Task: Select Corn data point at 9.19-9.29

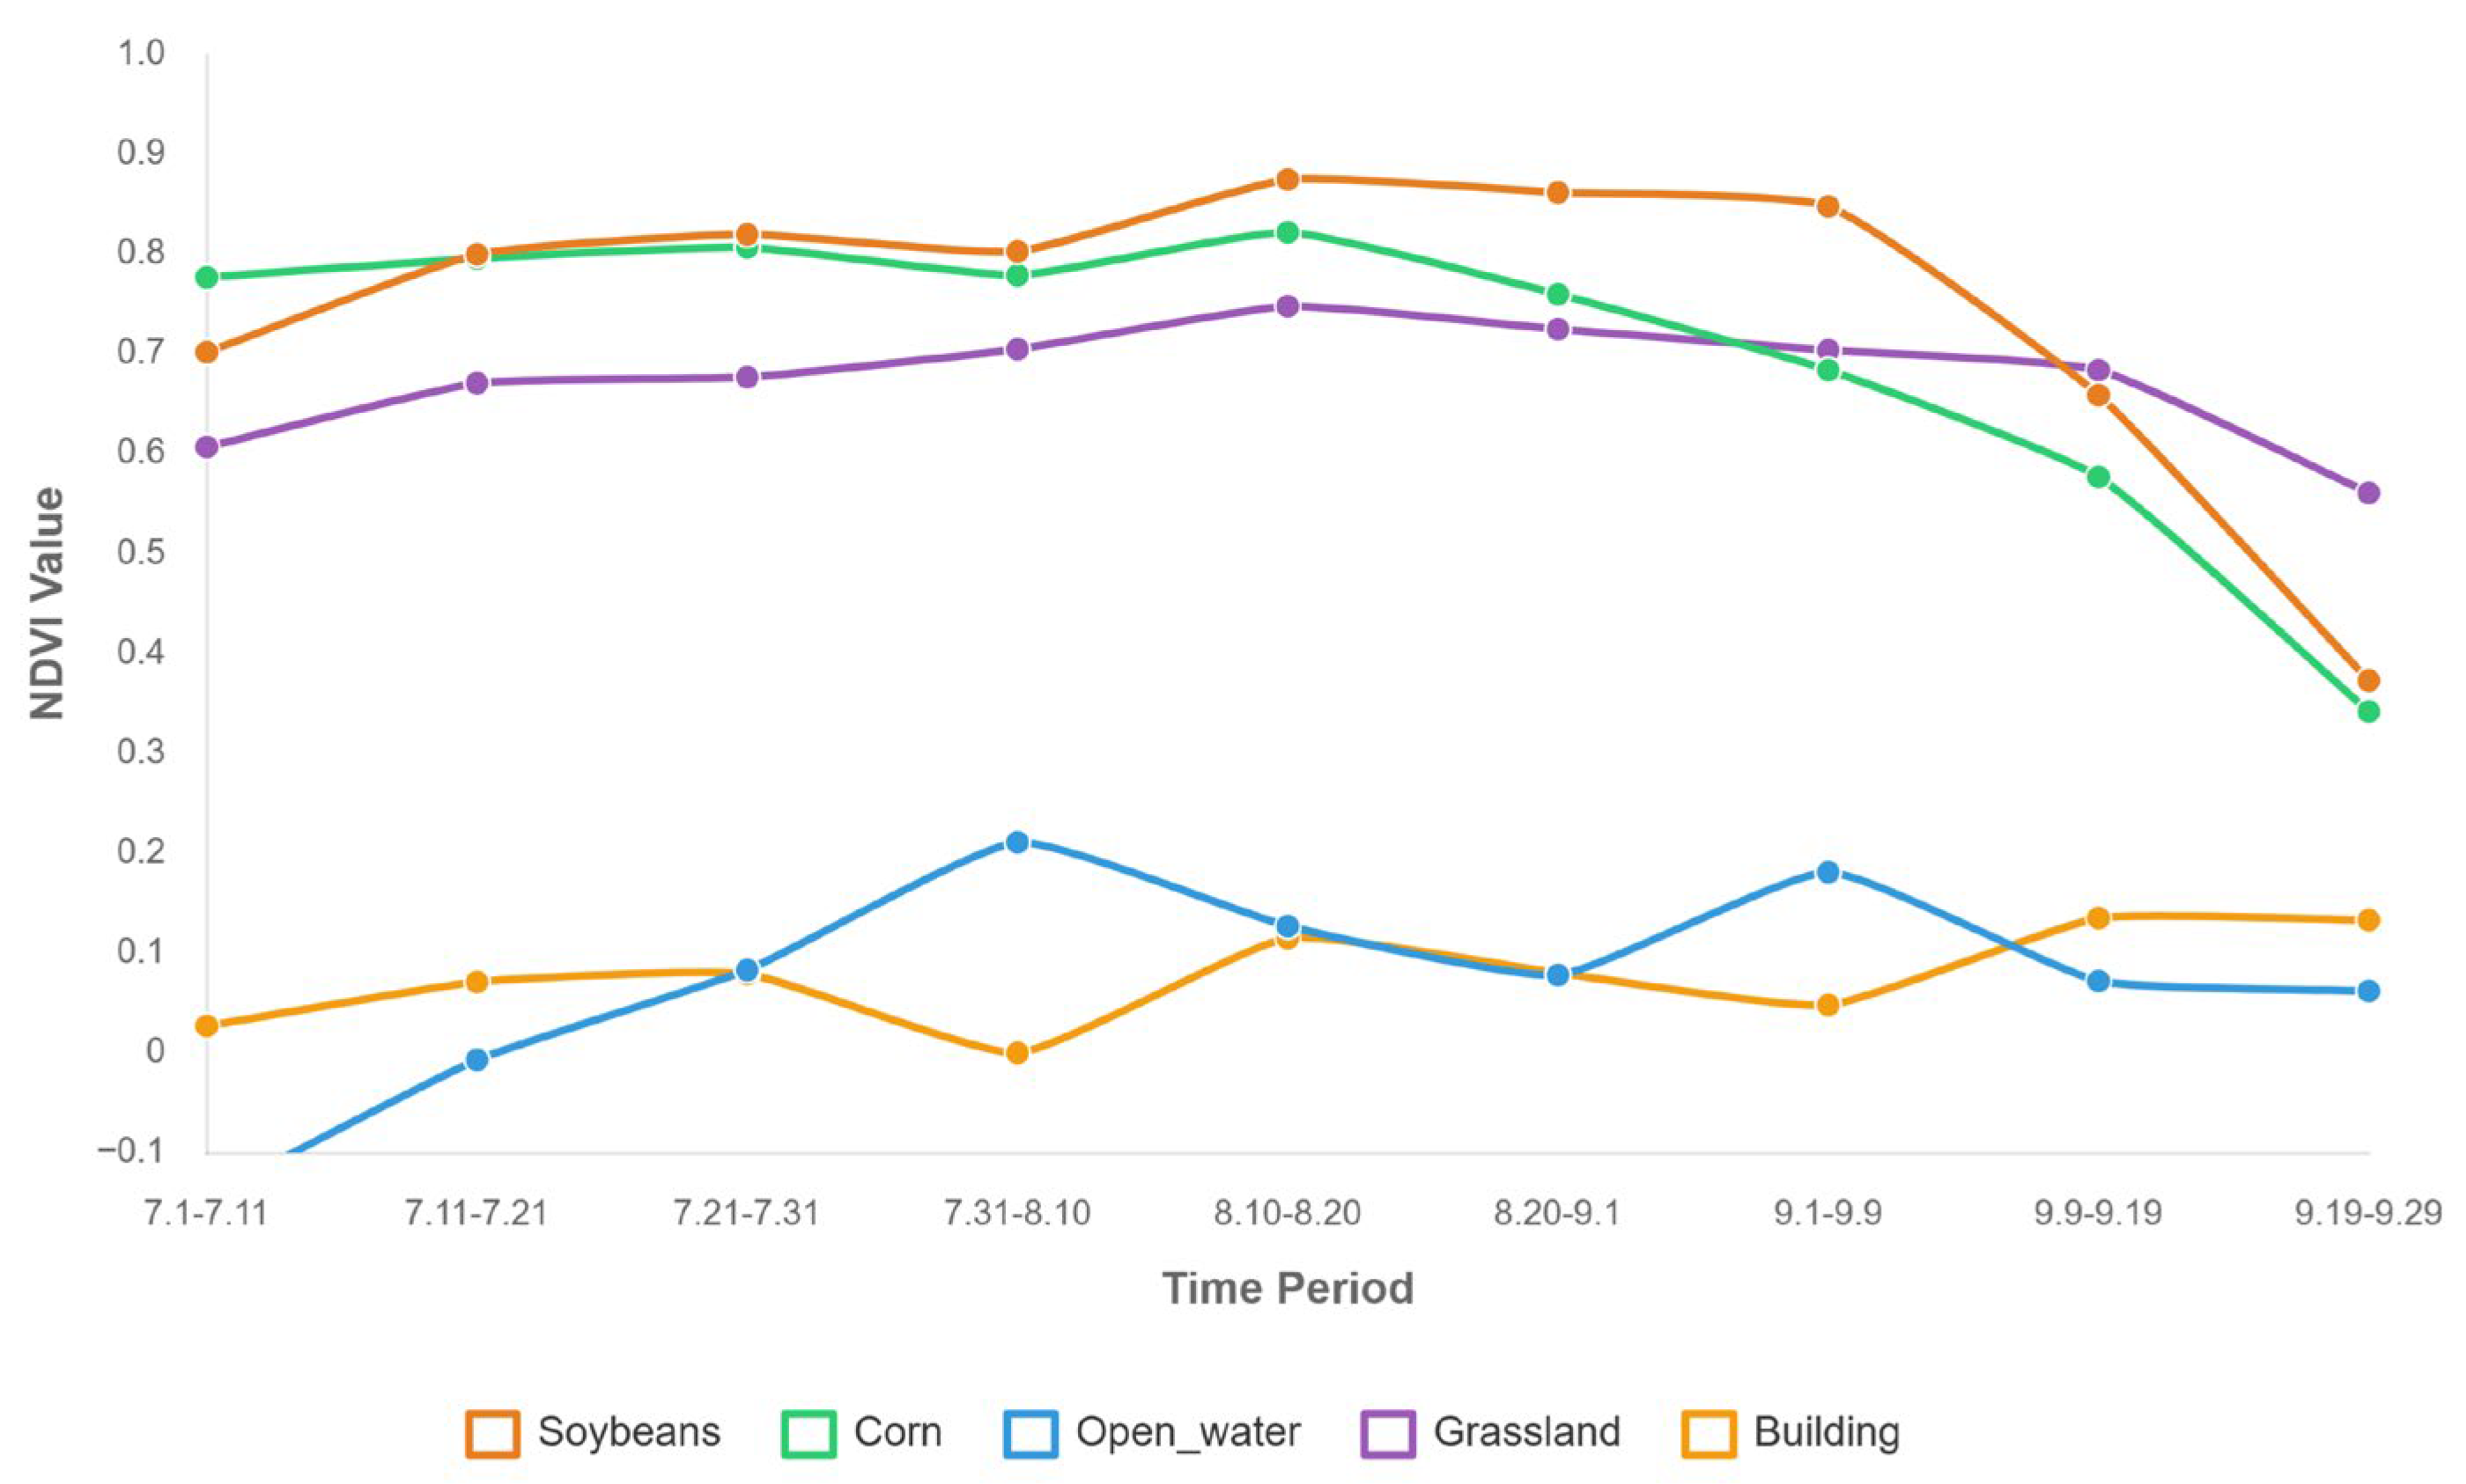Action: (2368, 712)
